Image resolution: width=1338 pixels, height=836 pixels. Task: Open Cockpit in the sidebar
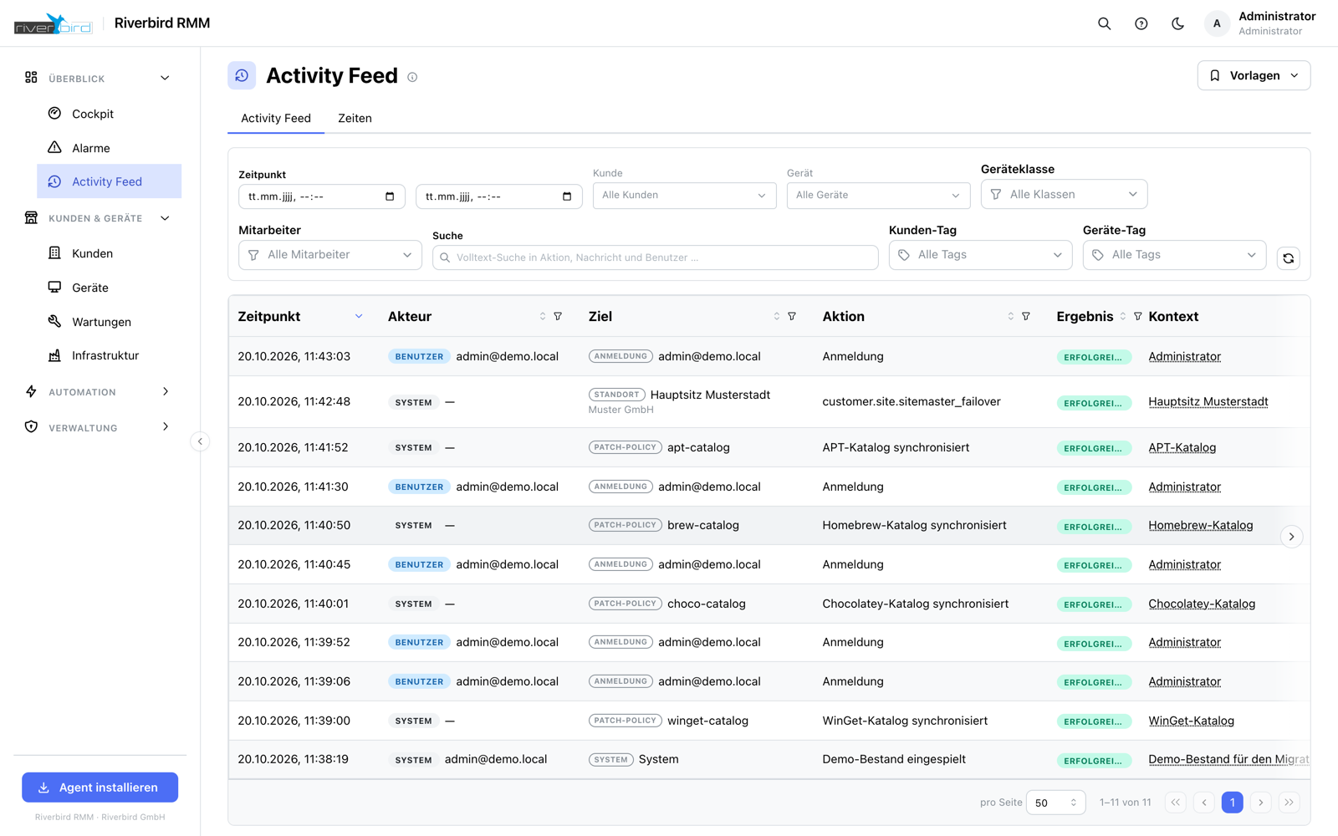110,114
